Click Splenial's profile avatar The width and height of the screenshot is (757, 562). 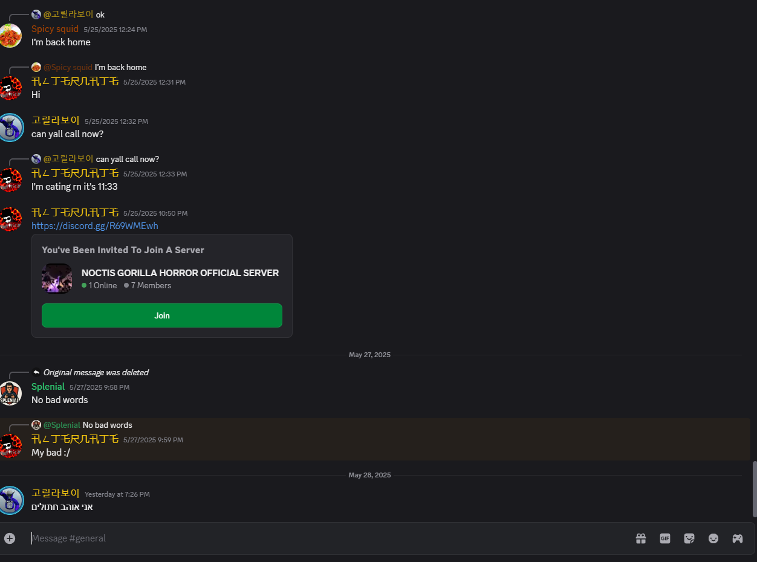pyautogui.click(x=10, y=393)
